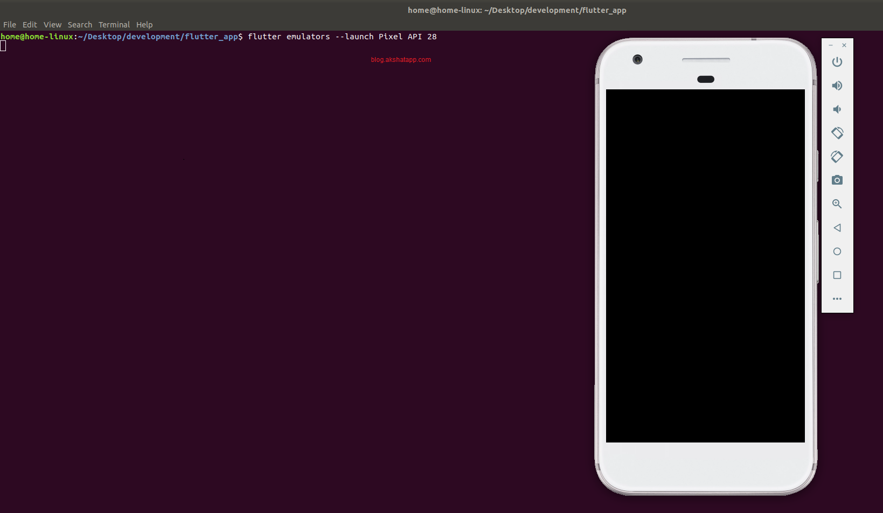883x513 pixels.
Task: Open the Help menu
Action: [x=144, y=24]
